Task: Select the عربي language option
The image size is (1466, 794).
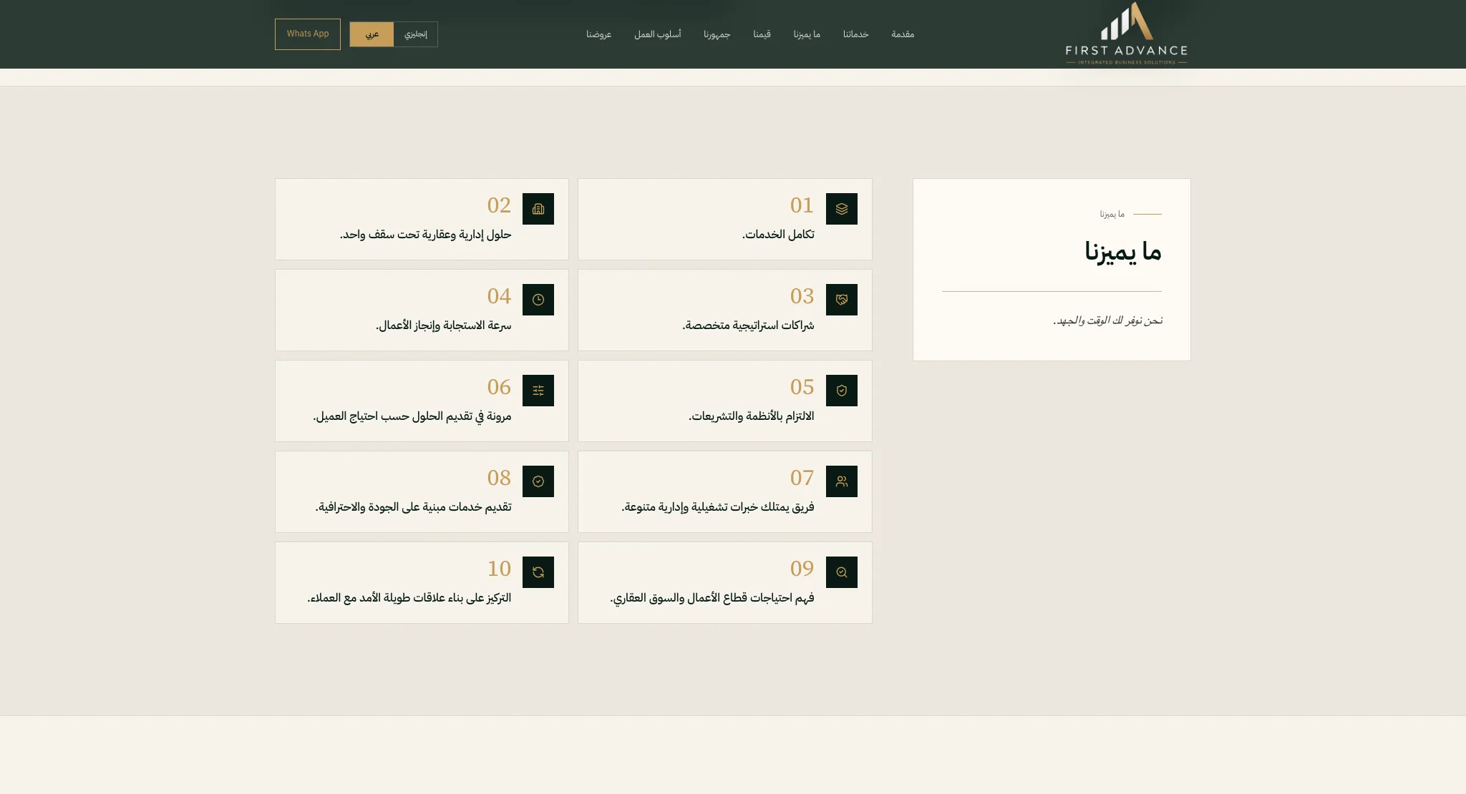Action: (x=372, y=34)
